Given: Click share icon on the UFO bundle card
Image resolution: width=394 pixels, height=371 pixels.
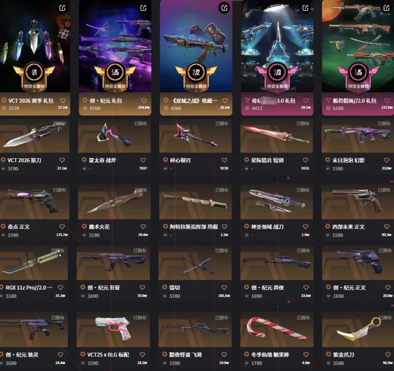Looking at the screenshot, I should pyautogui.click(x=305, y=8).
